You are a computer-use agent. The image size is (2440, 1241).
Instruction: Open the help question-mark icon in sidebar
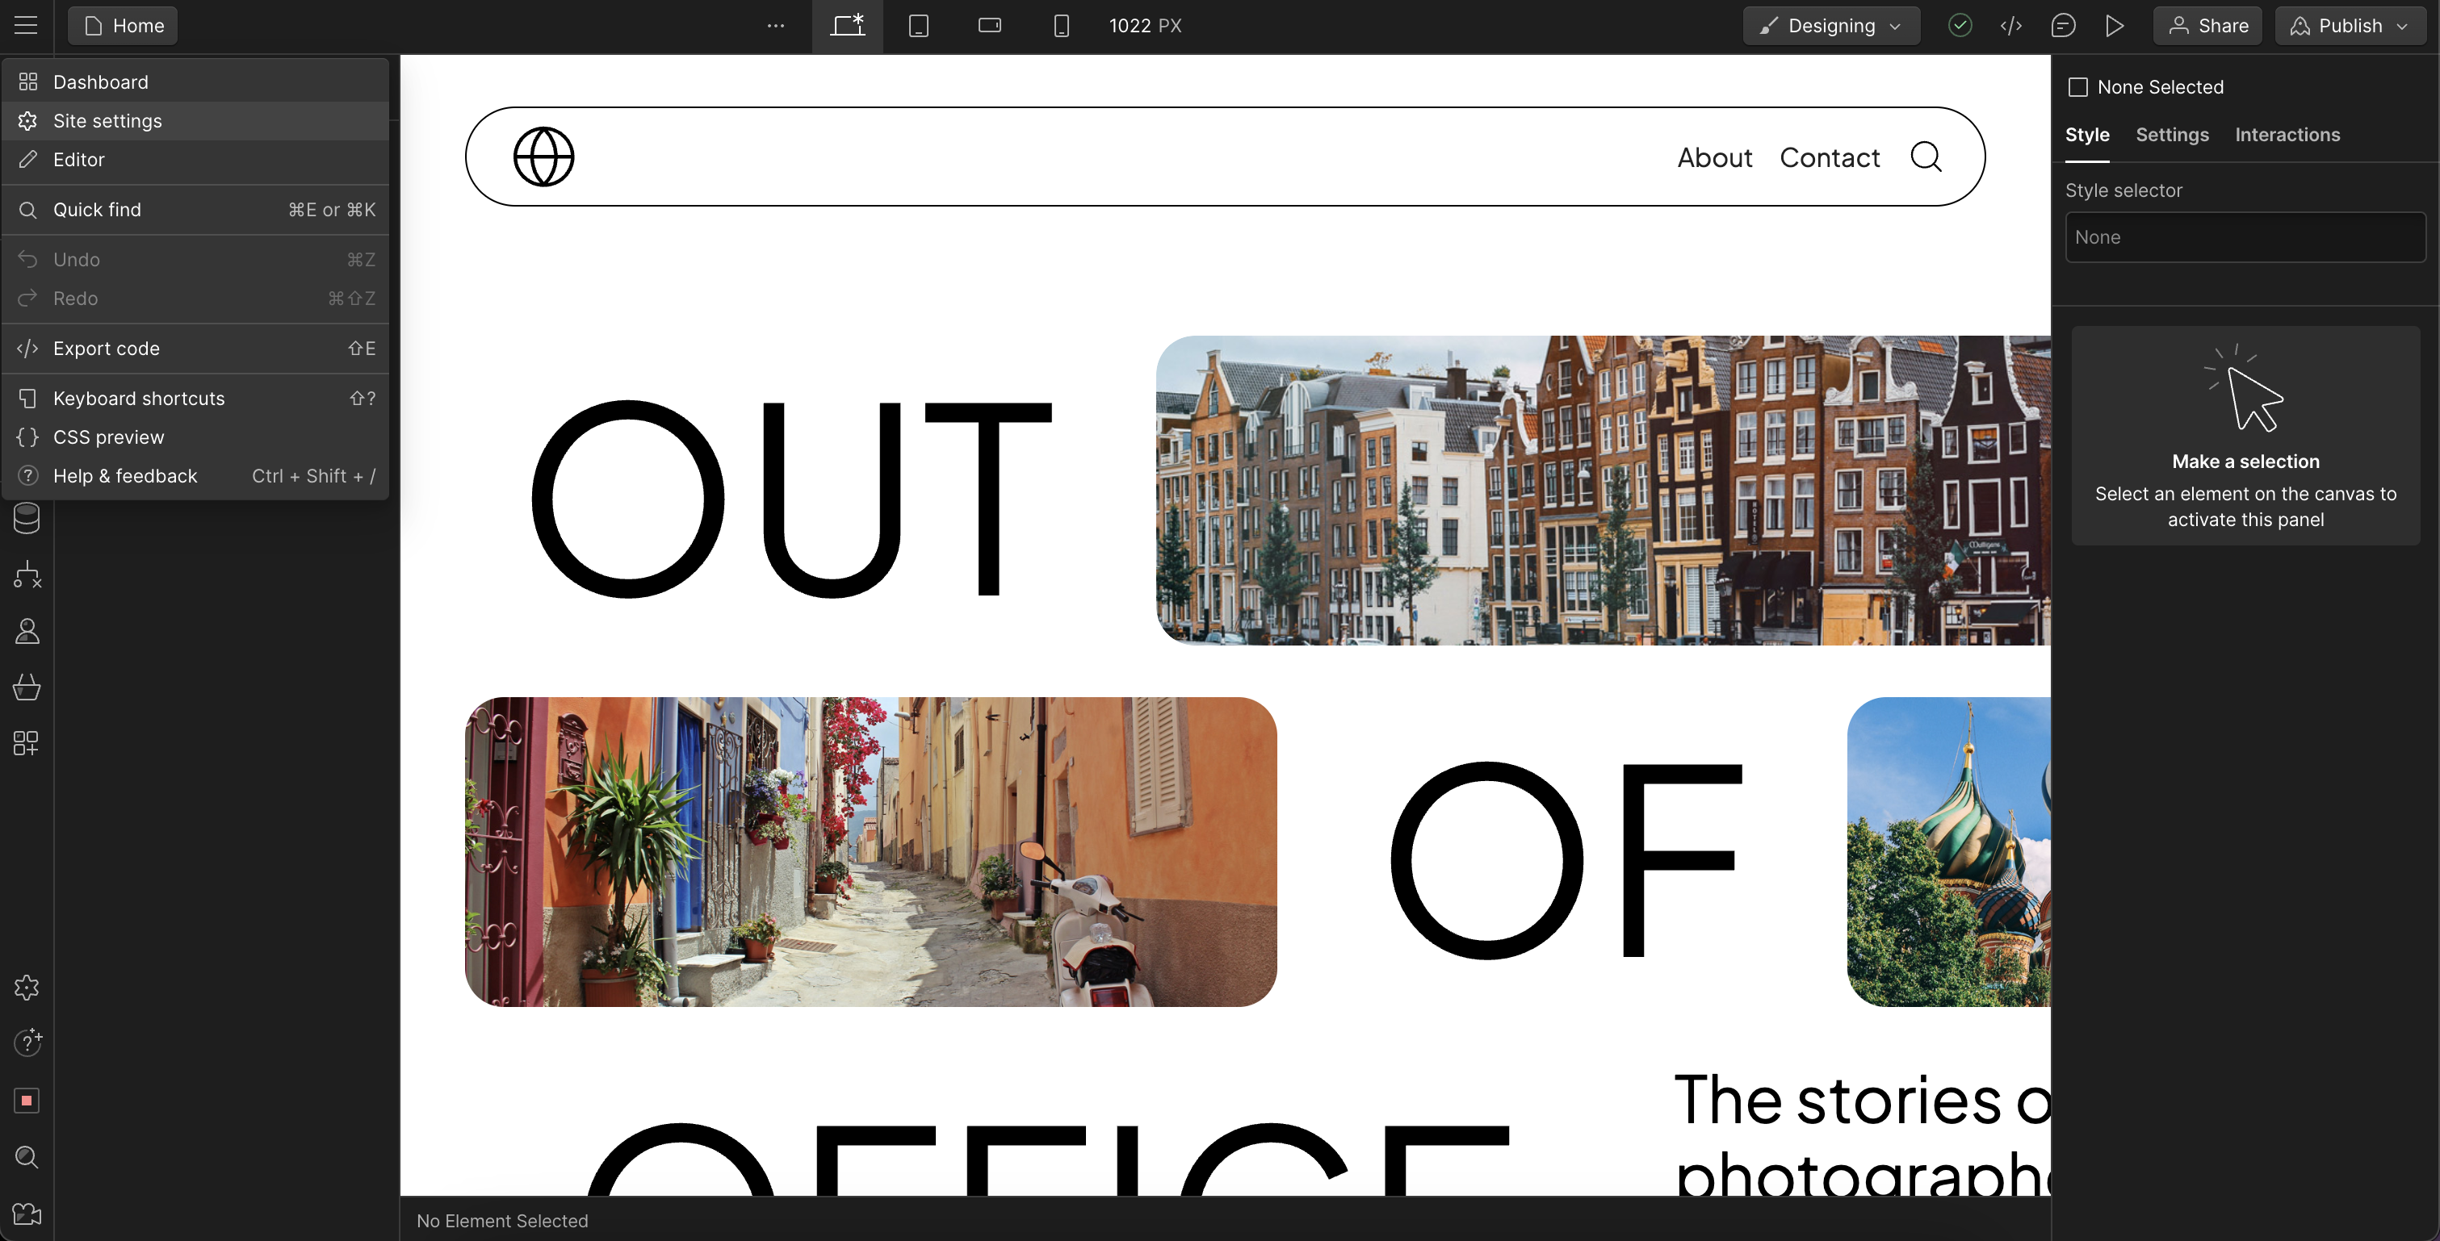[x=27, y=1043]
